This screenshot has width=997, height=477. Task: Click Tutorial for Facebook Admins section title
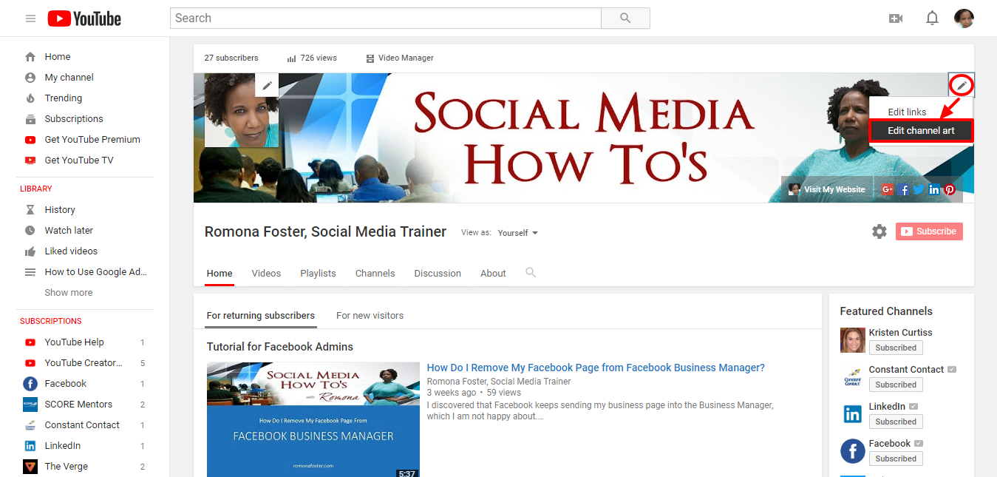[280, 347]
